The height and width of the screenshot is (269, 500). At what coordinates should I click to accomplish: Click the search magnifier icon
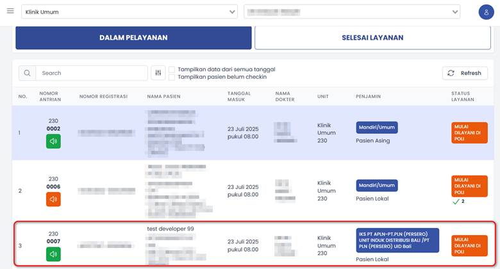click(28, 73)
